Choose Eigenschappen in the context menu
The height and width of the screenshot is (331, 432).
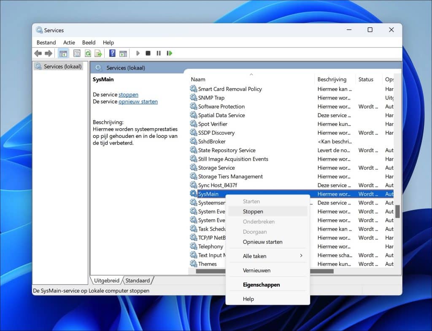coord(268,285)
